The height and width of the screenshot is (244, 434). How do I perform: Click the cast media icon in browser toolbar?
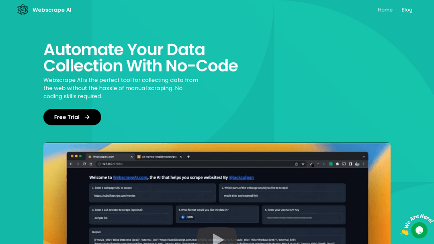[x=344, y=164]
